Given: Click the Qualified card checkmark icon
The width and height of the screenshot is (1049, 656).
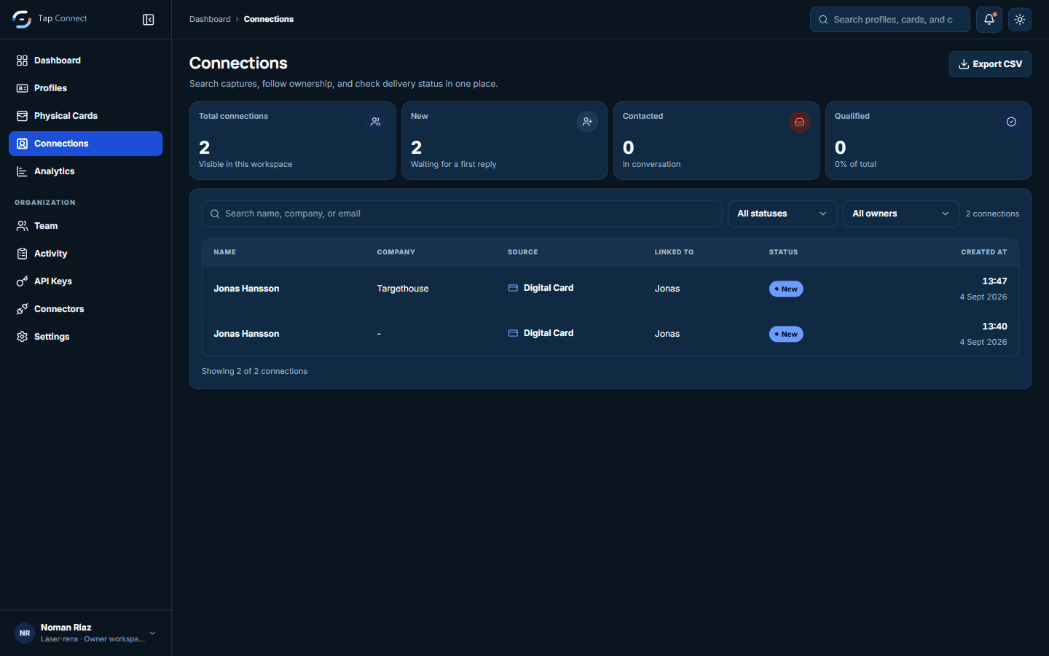Looking at the screenshot, I should coord(1011,122).
